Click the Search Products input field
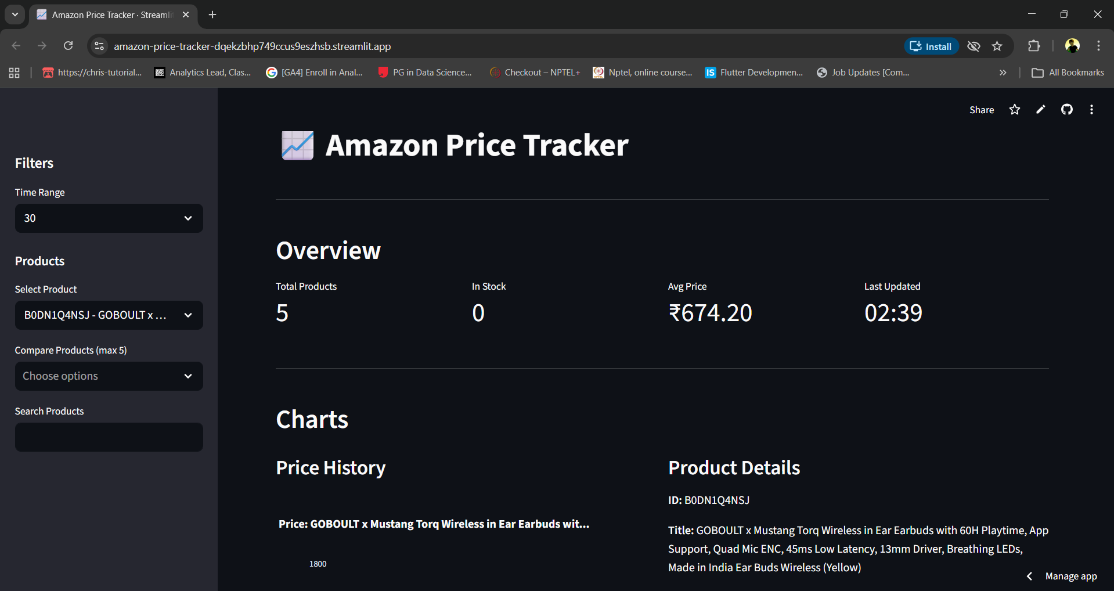 pos(109,437)
